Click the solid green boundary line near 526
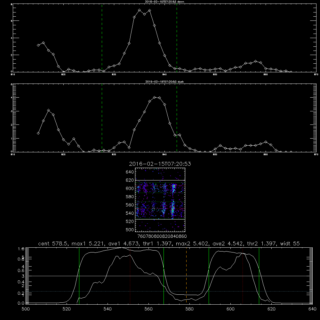Image resolution: width=320 pixels, height=320 pixels. pos(79,276)
